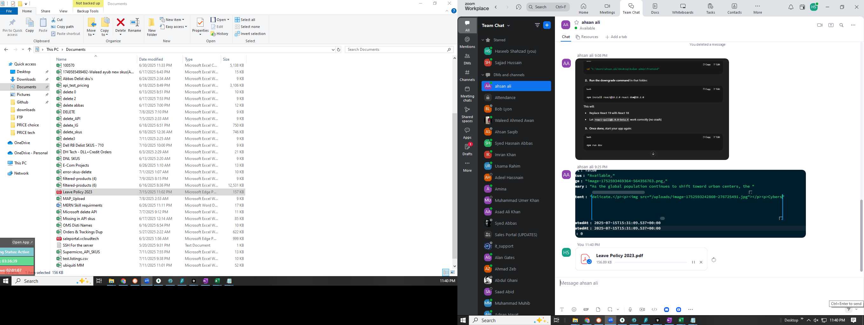Expand the screenshot options dropdown arrow
Viewport: 864px width, 325px height.
coord(618,309)
